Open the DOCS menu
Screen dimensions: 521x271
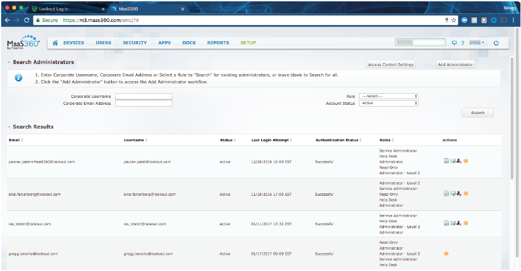189,43
